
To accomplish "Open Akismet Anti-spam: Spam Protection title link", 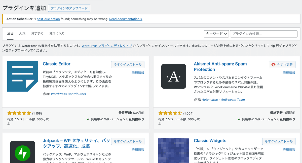I will tap(220, 67).
